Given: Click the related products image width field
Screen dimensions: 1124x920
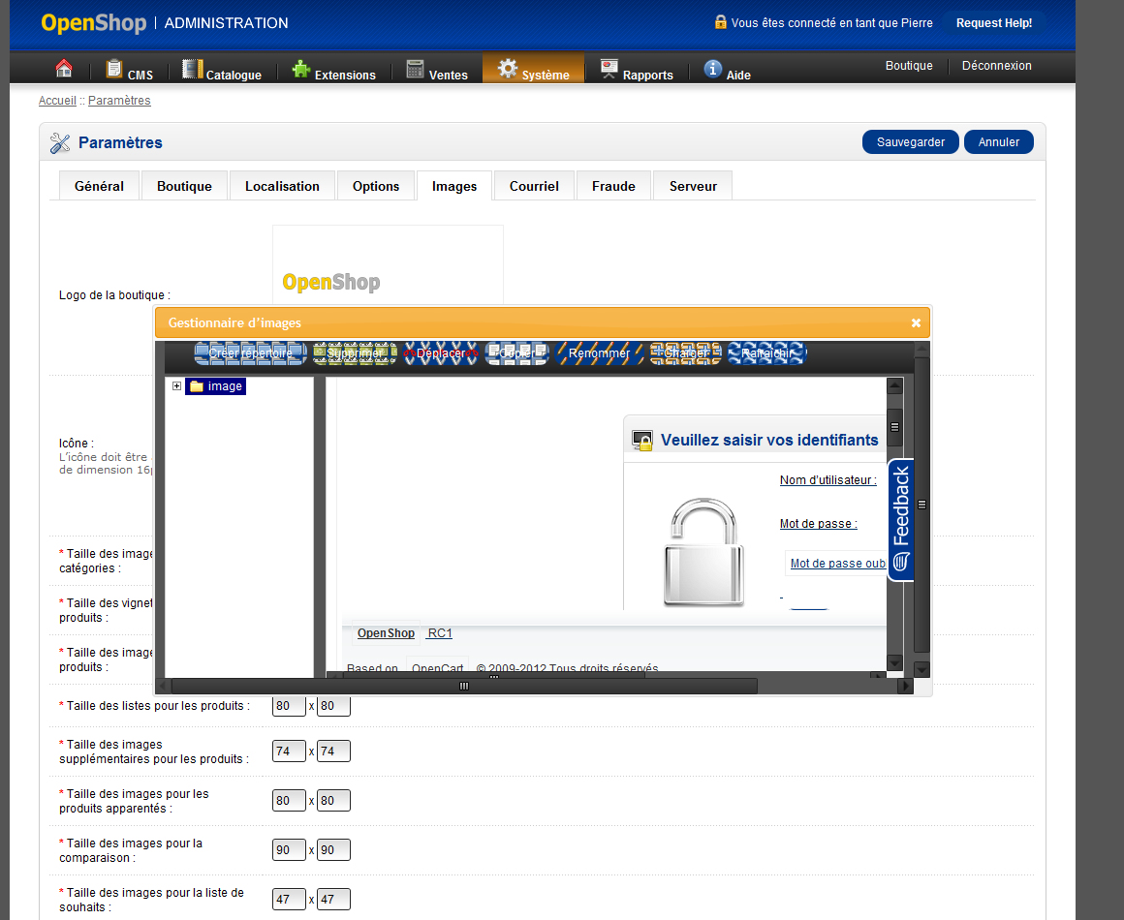Looking at the screenshot, I should (289, 800).
